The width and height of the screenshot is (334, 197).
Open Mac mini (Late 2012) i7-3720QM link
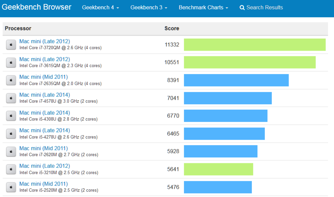[45, 41]
